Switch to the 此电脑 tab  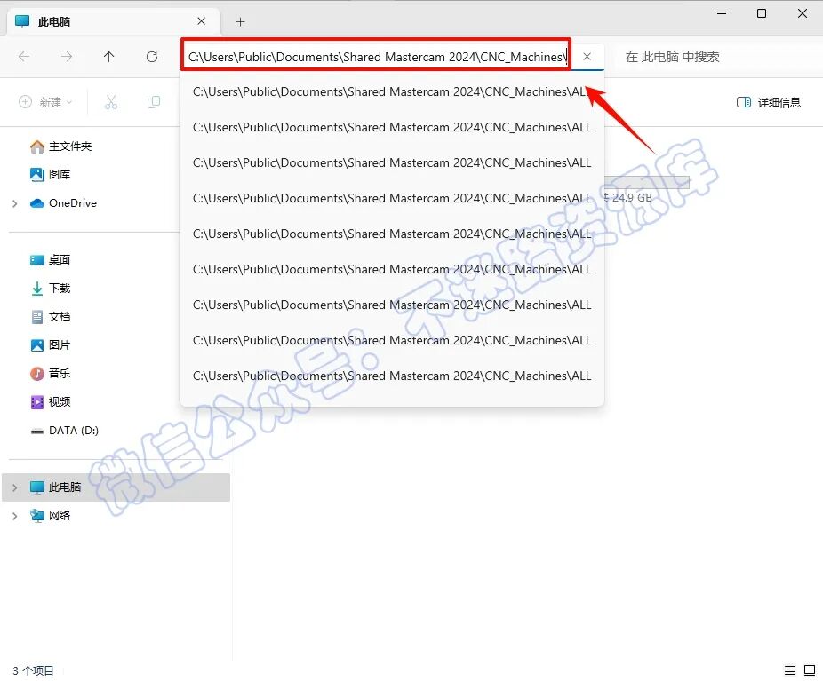(x=113, y=21)
